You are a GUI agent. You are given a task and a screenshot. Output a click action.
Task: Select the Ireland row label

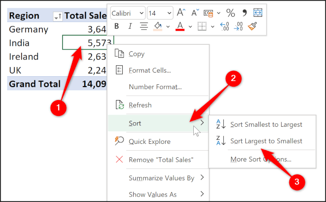point(24,57)
